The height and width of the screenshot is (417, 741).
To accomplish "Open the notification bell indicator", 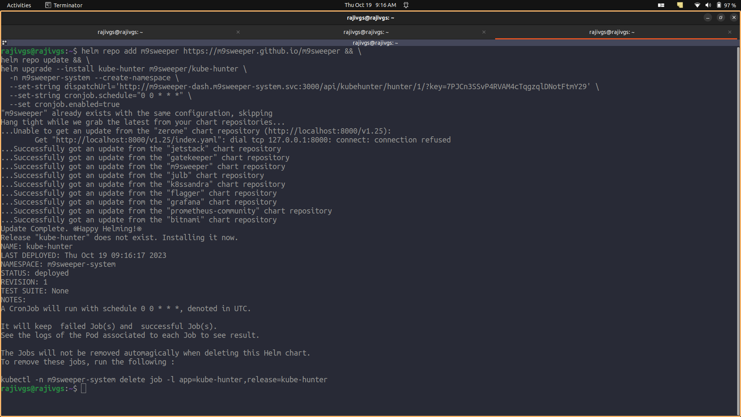I will (406, 5).
